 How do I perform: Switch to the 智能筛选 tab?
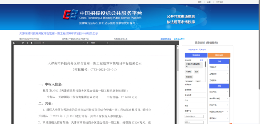click(196, 55)
